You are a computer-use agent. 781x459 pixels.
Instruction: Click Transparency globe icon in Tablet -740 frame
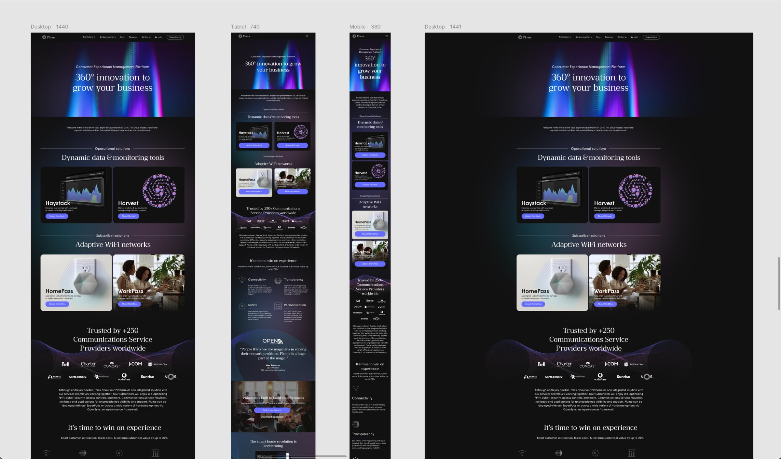pos(278,280)
